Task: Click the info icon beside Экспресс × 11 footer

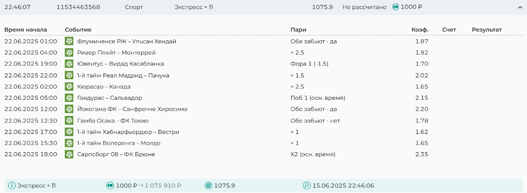Action: pyautogui.click(x=12, y=186)
